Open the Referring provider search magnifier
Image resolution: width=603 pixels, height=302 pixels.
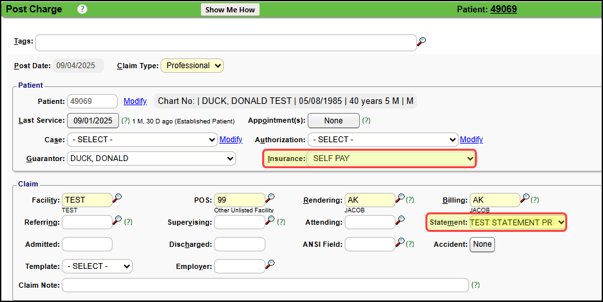(117, 221)
